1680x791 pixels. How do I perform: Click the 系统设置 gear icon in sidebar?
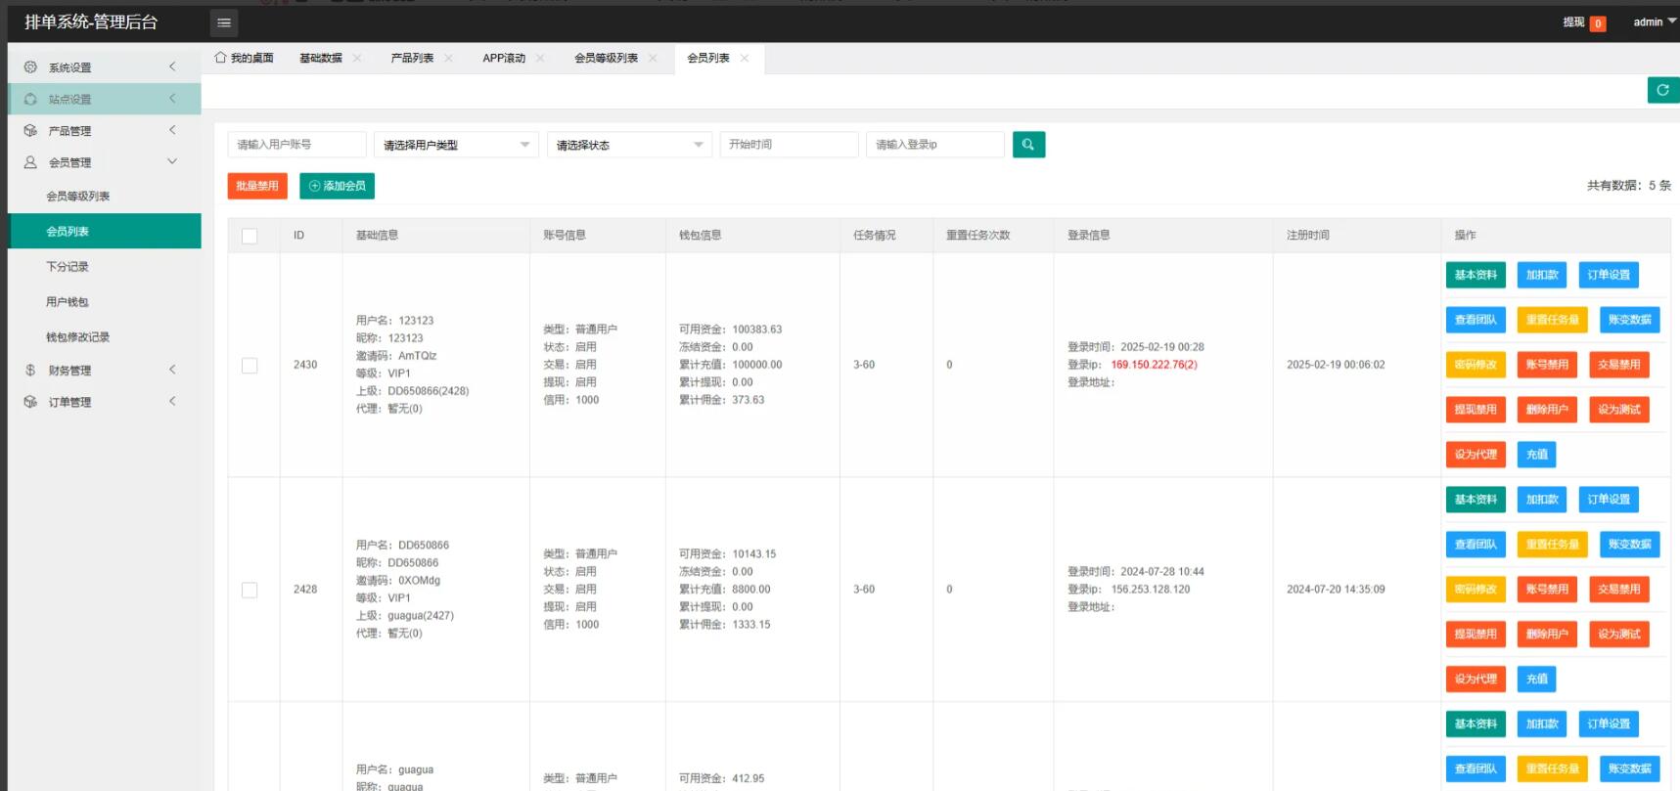click(x=30, y=67)
